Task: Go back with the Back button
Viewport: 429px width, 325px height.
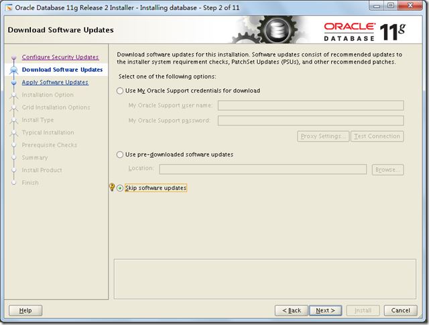Action: pyautogui.click(x=292, y=310)
